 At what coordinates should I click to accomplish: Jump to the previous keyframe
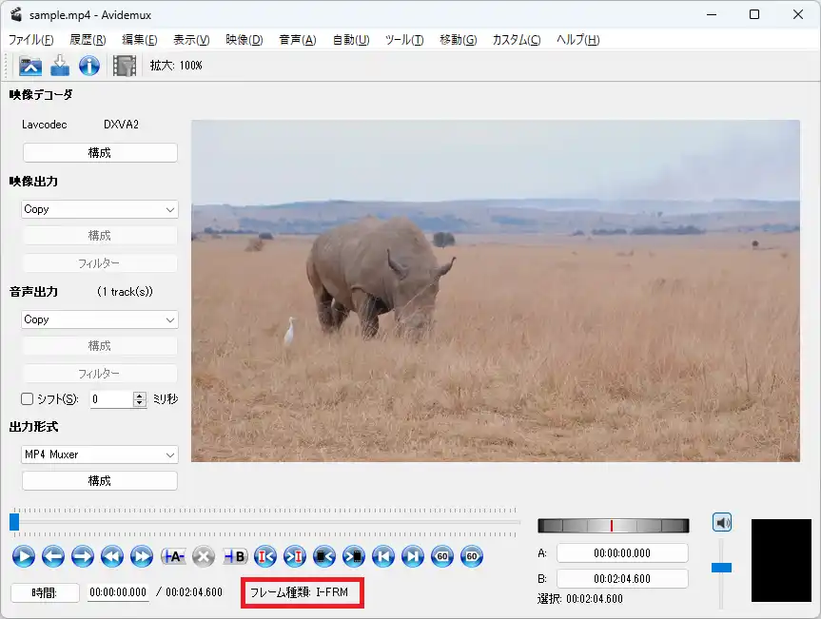coord(110,556)
